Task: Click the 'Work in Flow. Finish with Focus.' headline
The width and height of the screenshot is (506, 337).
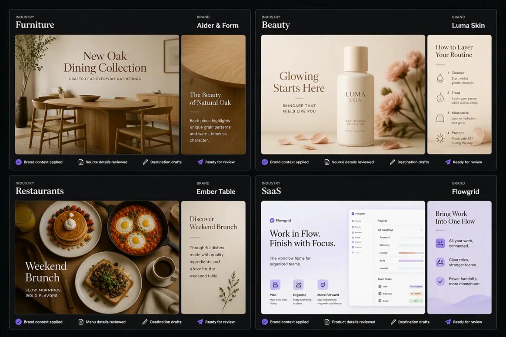Action: point(303,238)
